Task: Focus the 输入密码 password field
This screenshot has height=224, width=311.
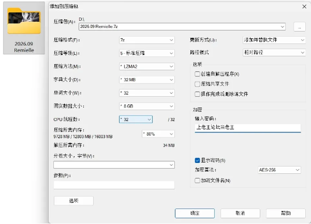Action: click(x=248, y=128)
